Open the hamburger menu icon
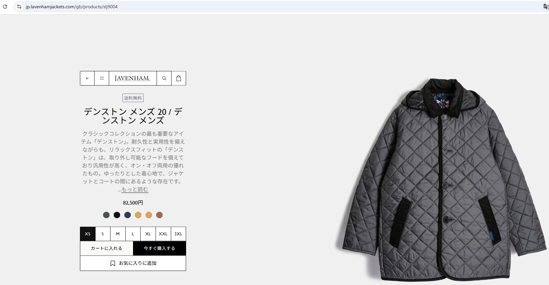The image size is (549, 285). click(x=102, y=78)
